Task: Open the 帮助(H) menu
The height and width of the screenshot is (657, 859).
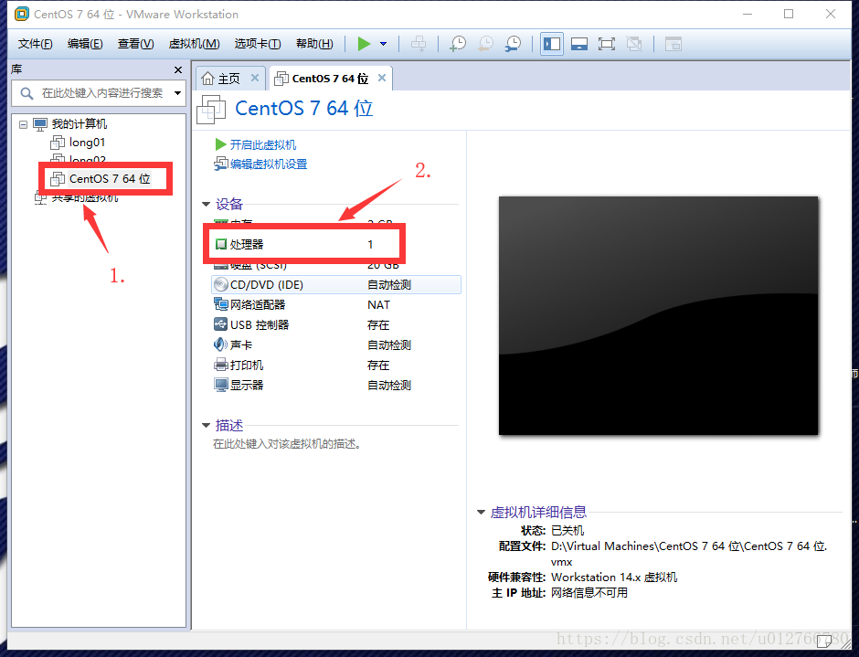Action: tap(314, 44)
